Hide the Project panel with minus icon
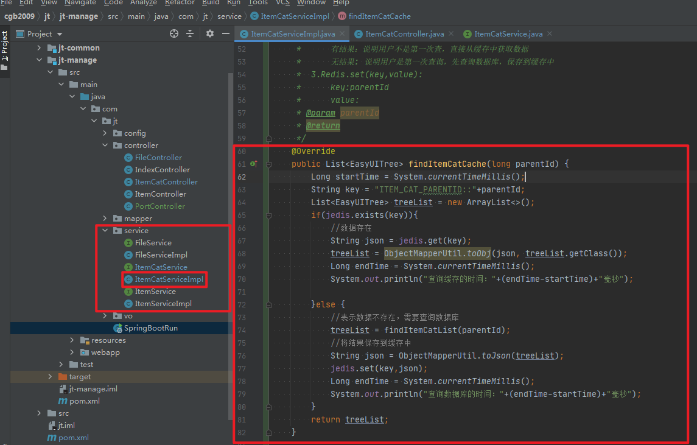Viewport: 697px width, 445px height. [x=226, y=34]
